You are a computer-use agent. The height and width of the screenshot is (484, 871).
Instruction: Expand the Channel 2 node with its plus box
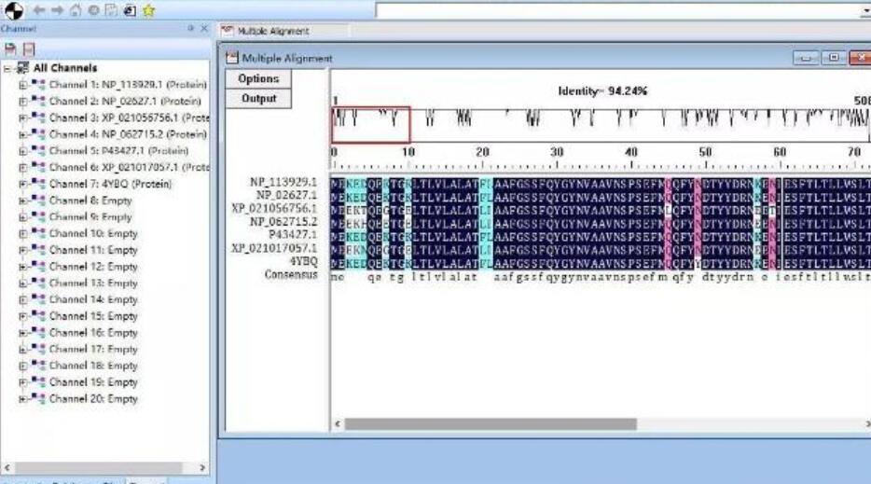click(22, 102)
